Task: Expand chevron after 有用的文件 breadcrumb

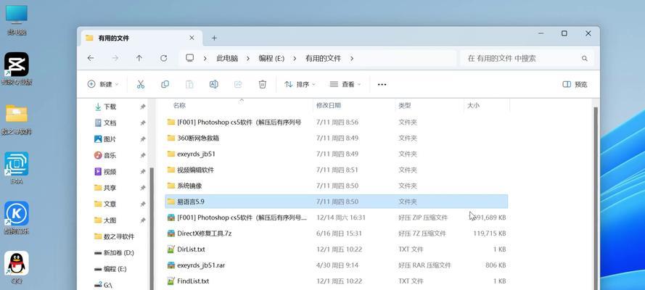Action: tap(352, 58)
